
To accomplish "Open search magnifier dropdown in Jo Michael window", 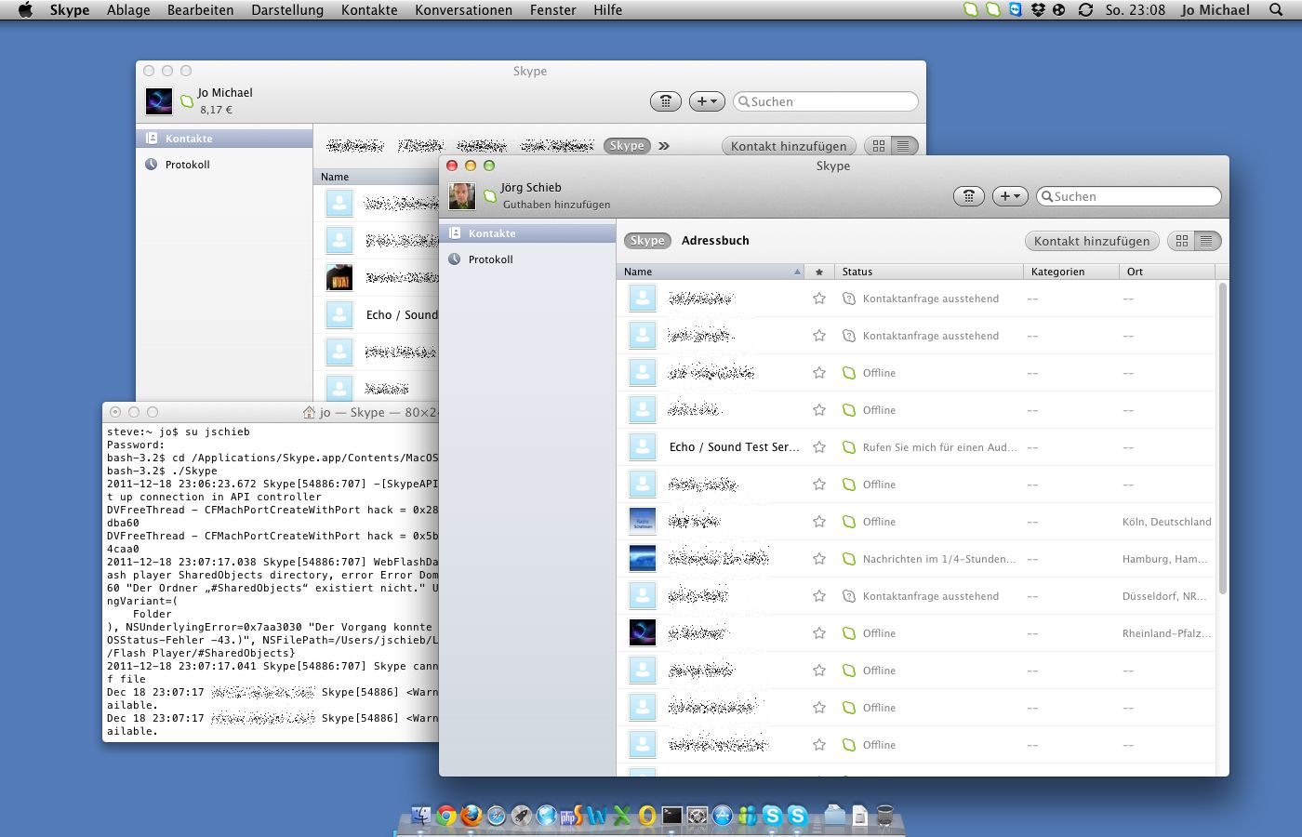I will pyautogui.click(x=743, y=101).
